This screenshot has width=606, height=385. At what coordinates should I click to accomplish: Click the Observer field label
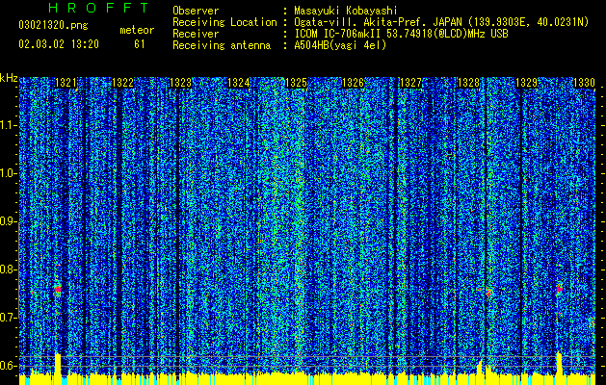click(x=196, y=11)
